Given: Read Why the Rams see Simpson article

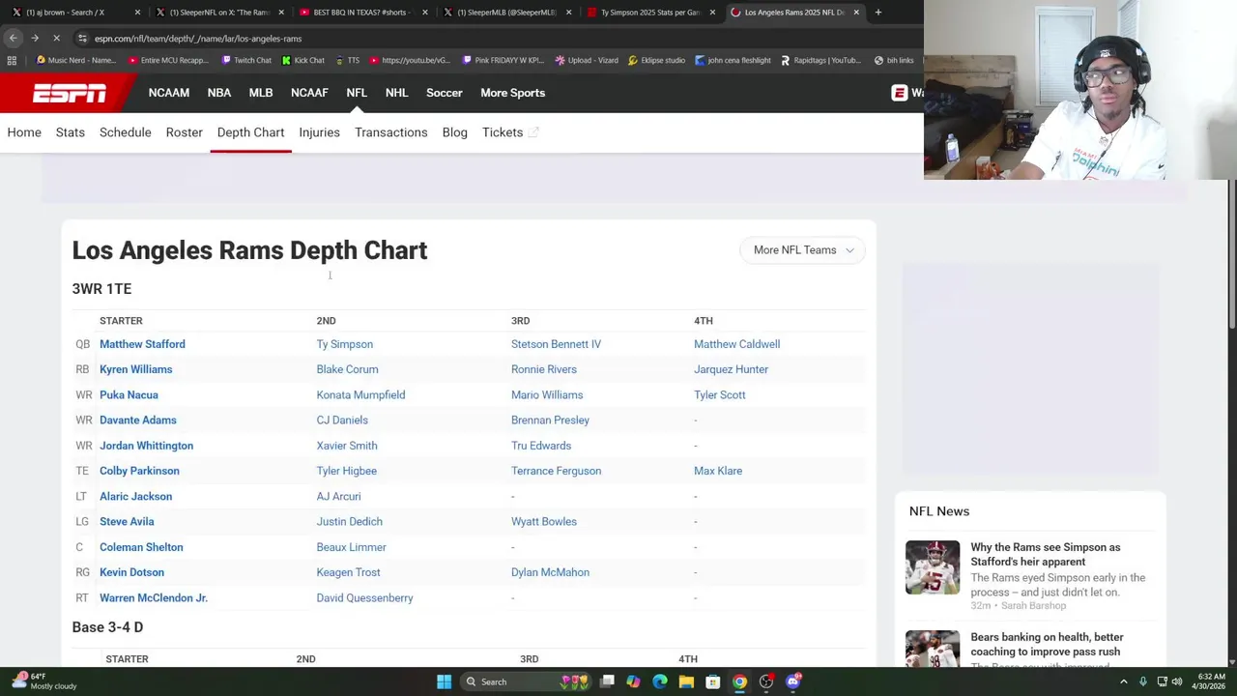Looking at the screenshot, I should [x=1046, y=554].
